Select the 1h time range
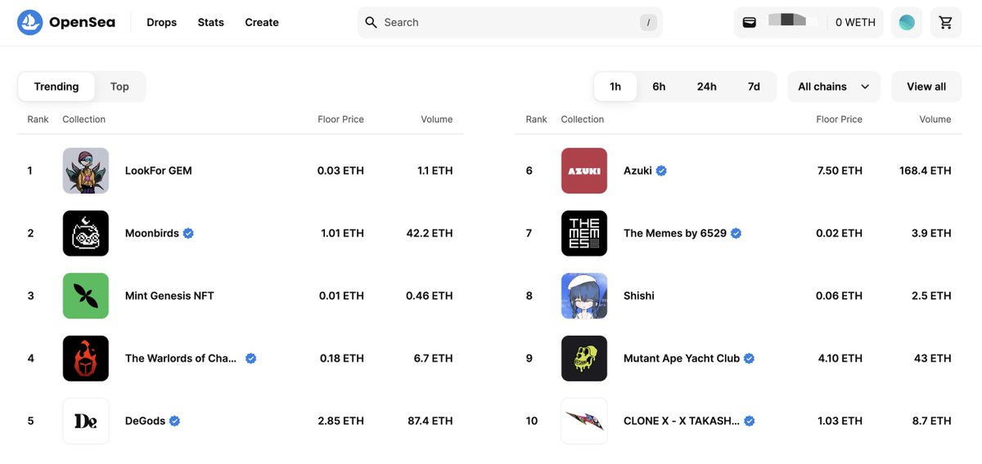Screen dimensions: 982x464 (615, 87)
